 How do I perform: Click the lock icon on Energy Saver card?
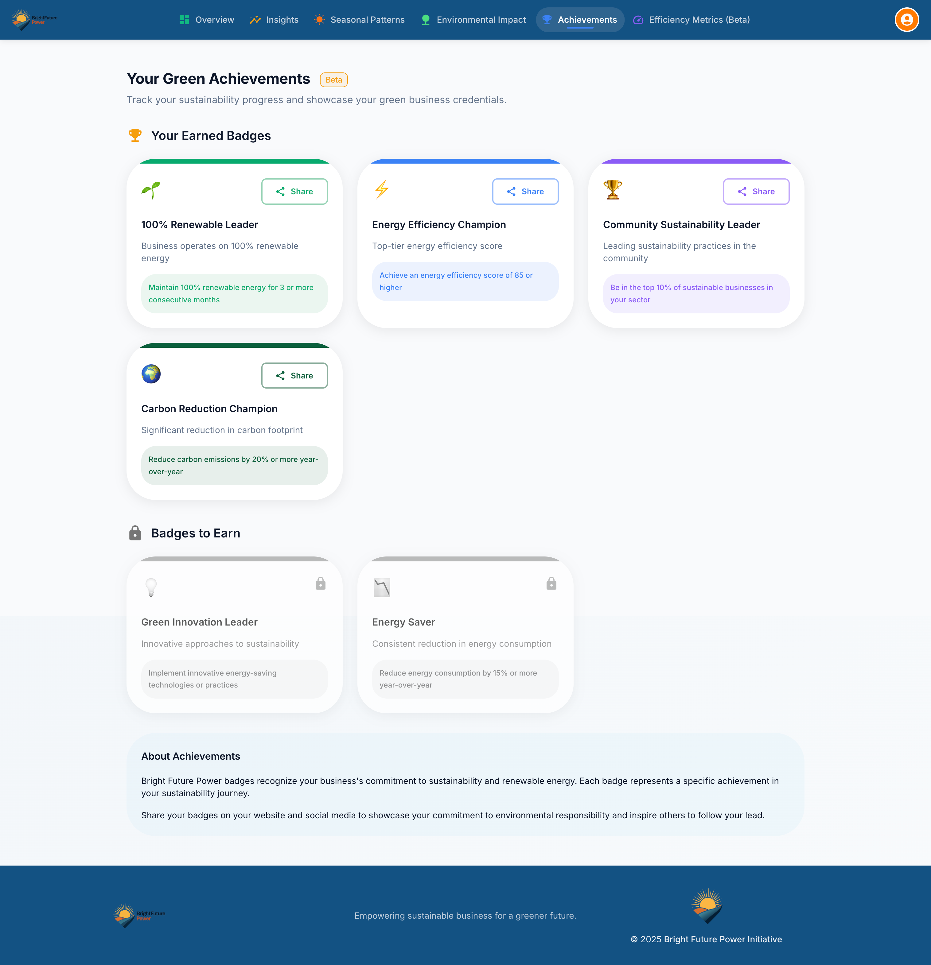pyautogui.click(x=551, y=583)
